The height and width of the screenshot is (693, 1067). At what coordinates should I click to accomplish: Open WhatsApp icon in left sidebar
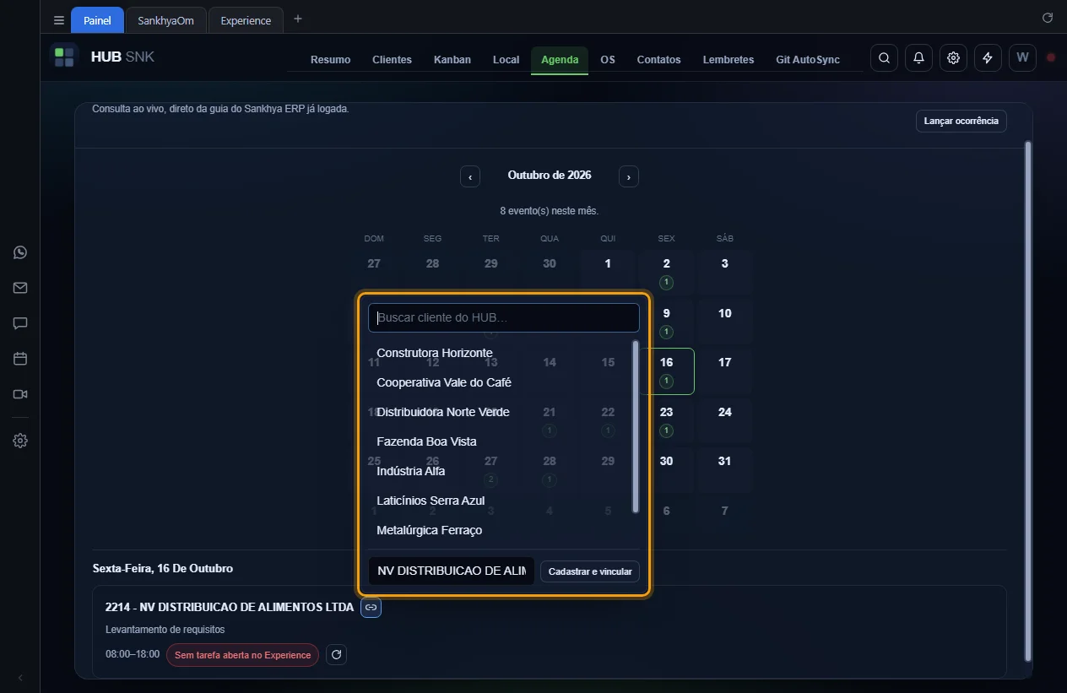[x=20, y=252]
